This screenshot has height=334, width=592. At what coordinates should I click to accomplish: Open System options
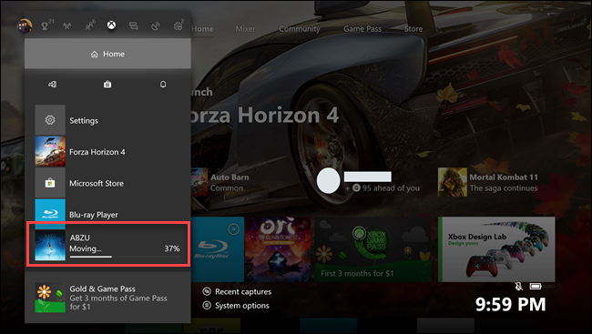coord(236,305)
